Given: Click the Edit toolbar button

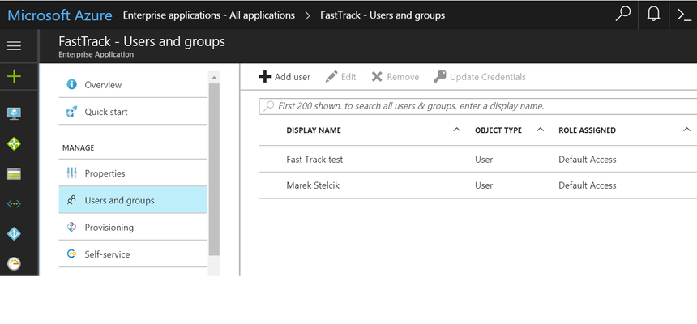Looking at the screenshot, I should [341, 77].
